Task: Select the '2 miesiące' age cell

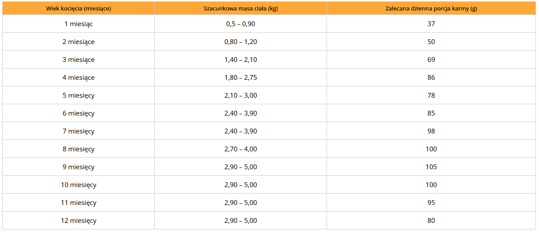Action: (79, 42)
